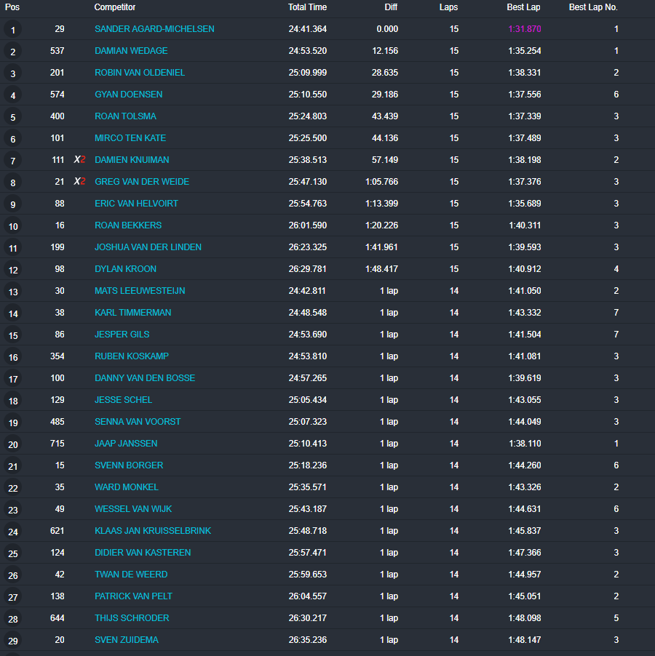Viewport: 655px width, 656px height.
Task: Click the position 1 circle badge
Action: (13, 30)
